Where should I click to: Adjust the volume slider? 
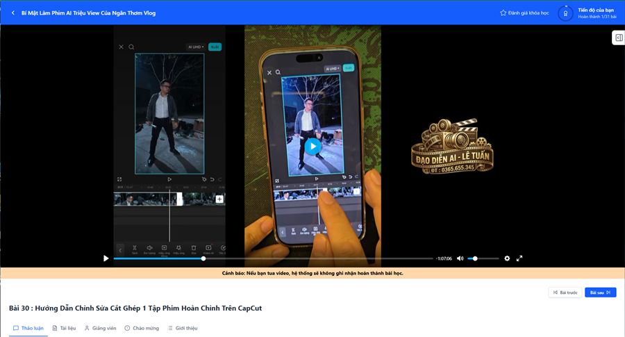tap(483, 258)
